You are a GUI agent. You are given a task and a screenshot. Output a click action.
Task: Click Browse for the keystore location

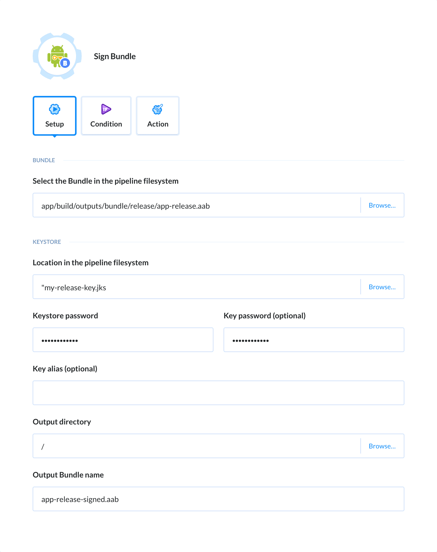pyautogui.click(x=382, y=287)
